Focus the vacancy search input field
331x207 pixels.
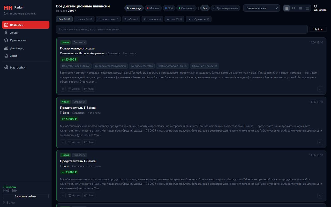point(182,29)
